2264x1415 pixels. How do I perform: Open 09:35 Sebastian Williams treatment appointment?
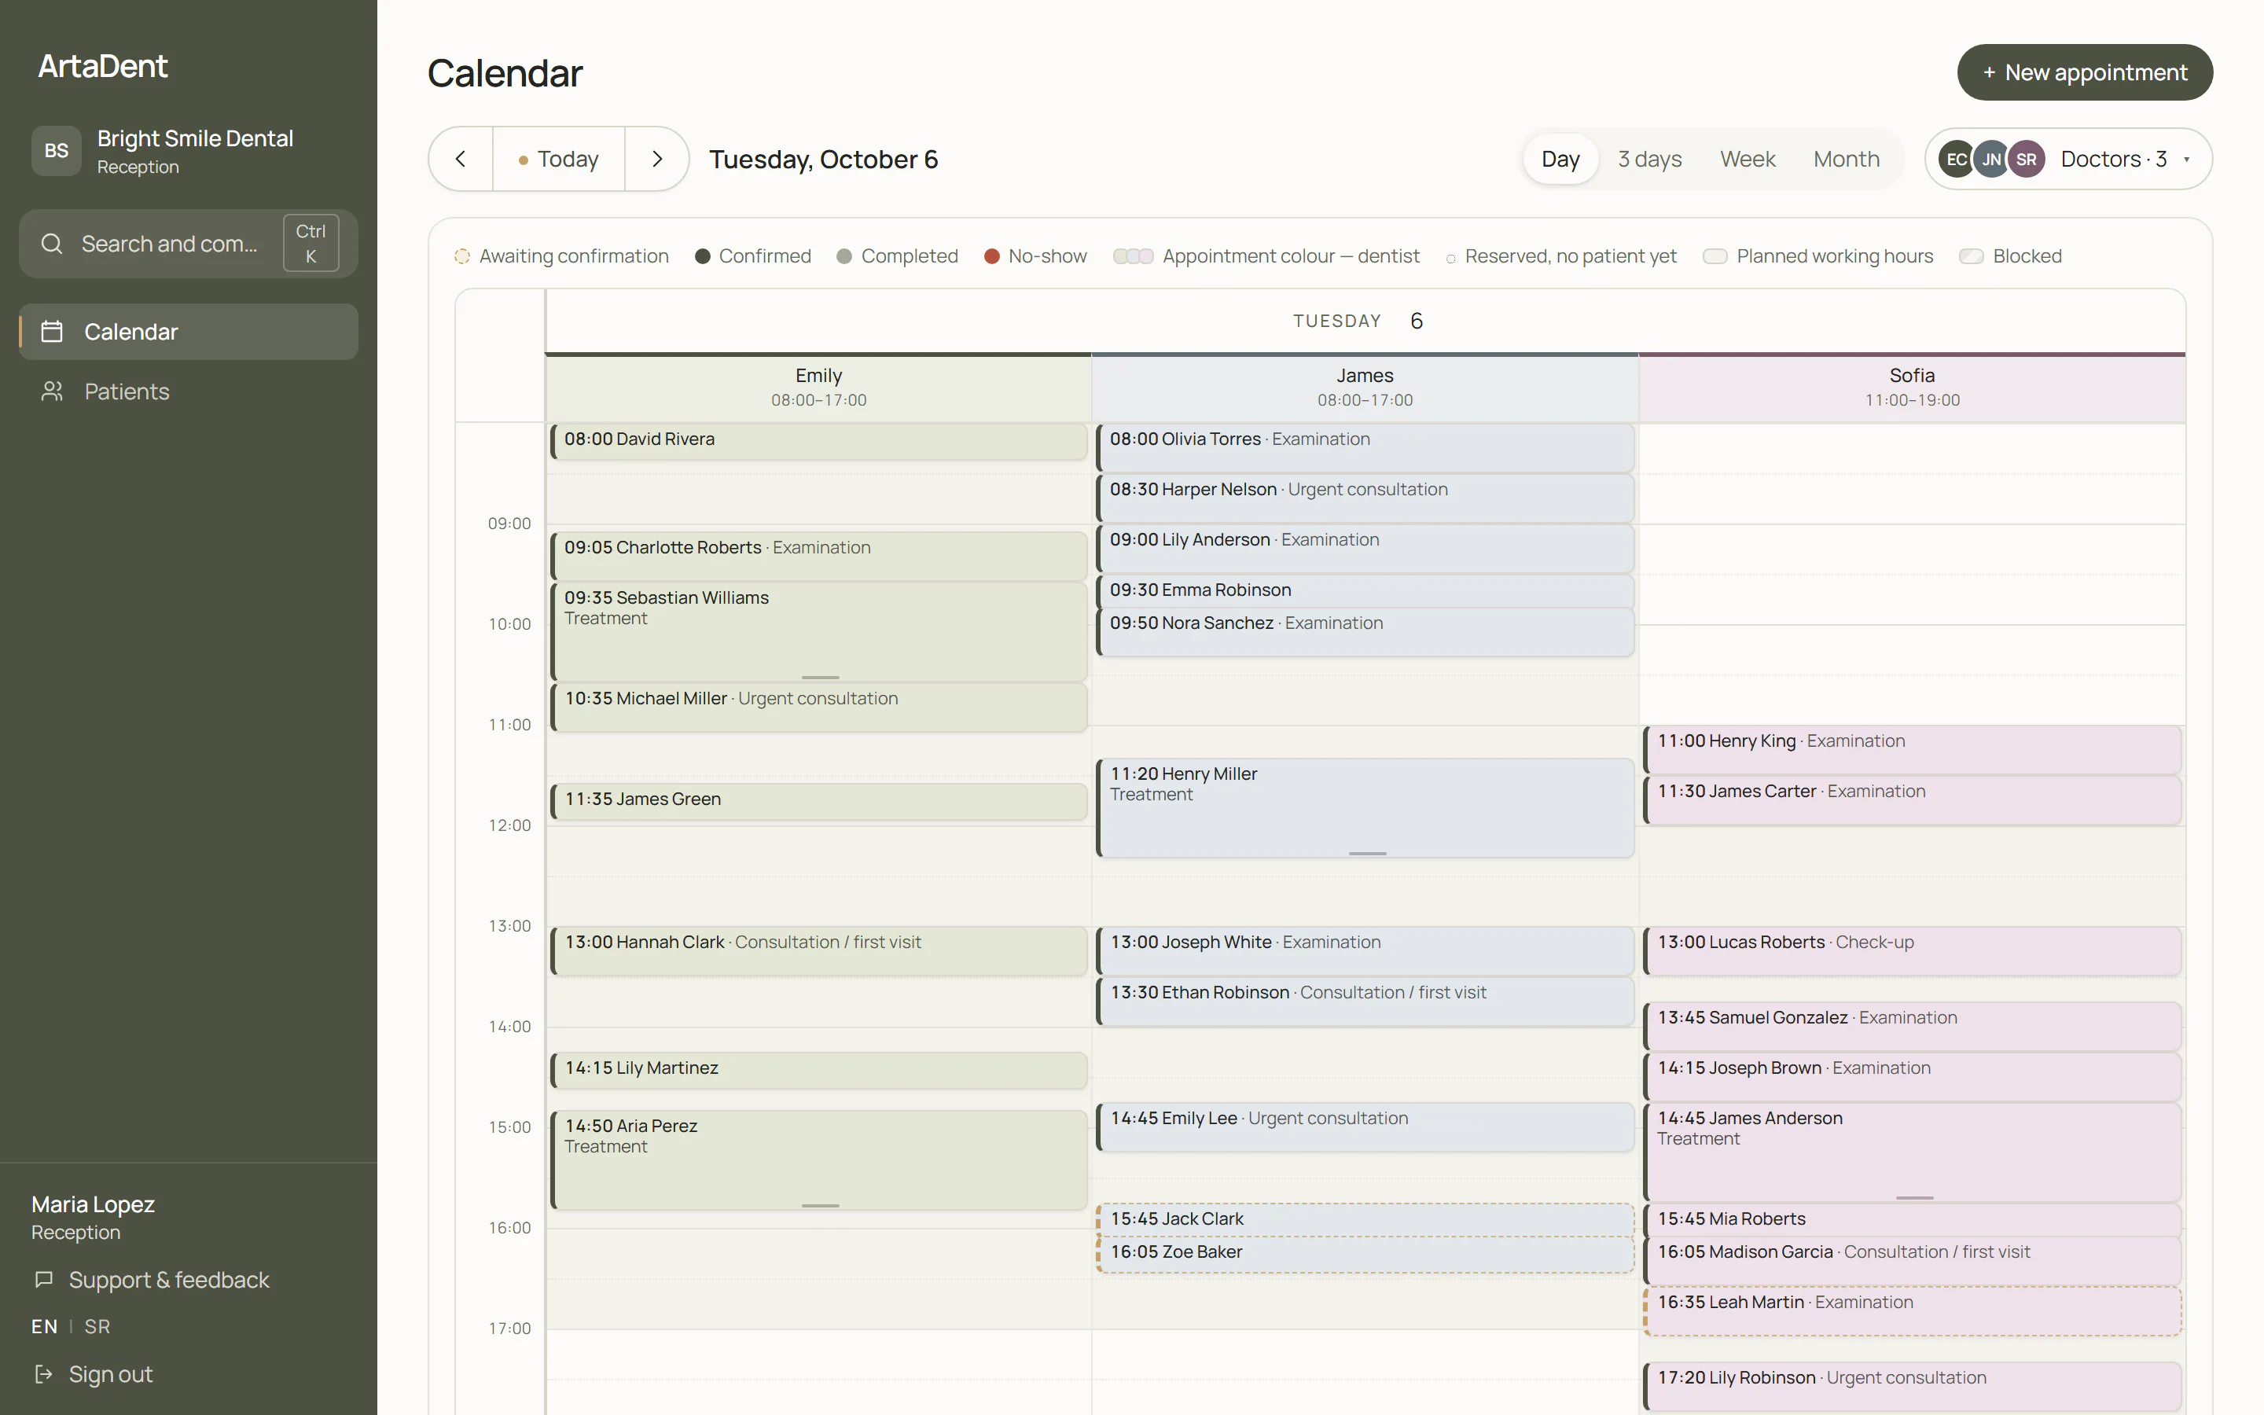[818, 632]
